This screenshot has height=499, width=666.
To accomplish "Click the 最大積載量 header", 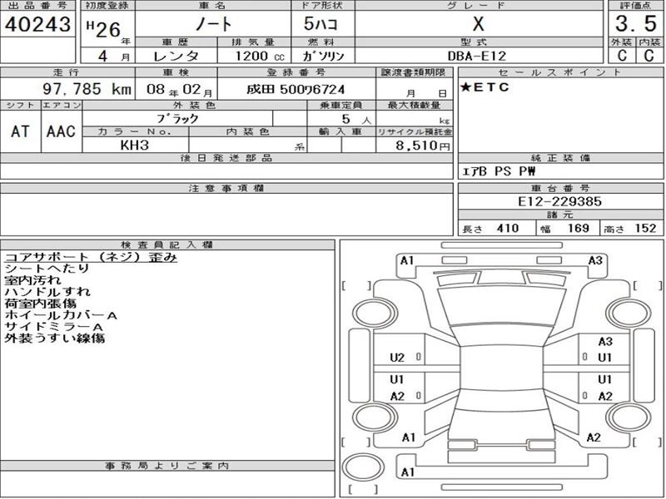I will point(414,105).
